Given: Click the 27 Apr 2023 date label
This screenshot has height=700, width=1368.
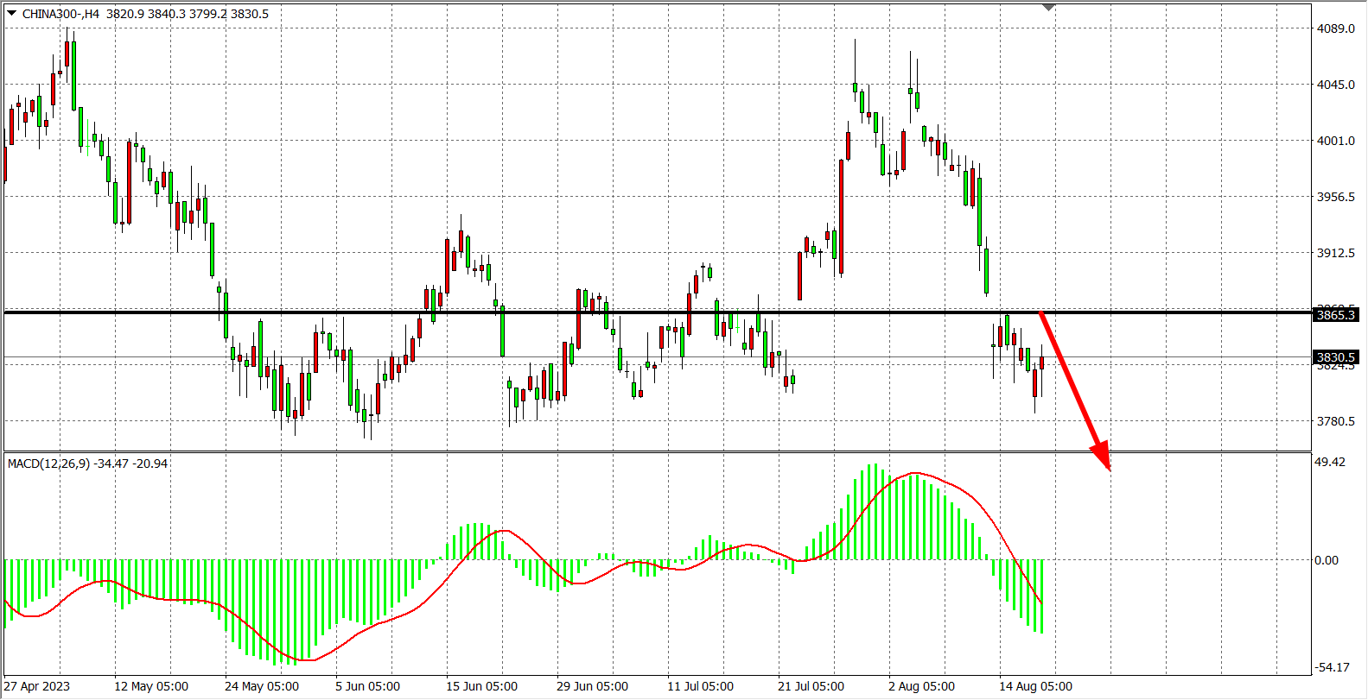Looking at the screenshot, I should click(37, 686).
